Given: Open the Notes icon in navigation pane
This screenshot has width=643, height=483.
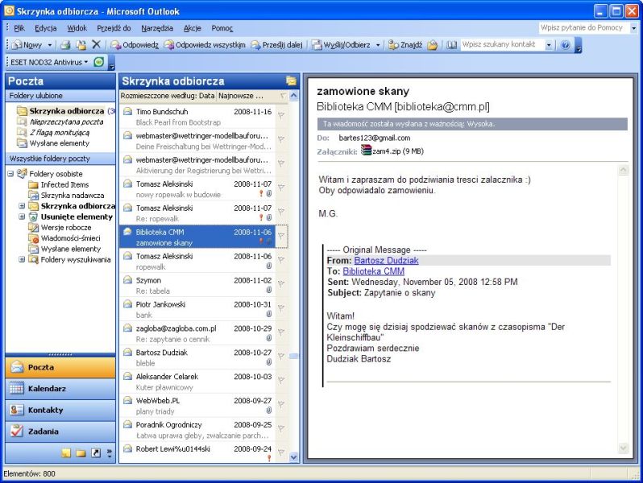Looking at the screenshot, I should click(66, 452).
